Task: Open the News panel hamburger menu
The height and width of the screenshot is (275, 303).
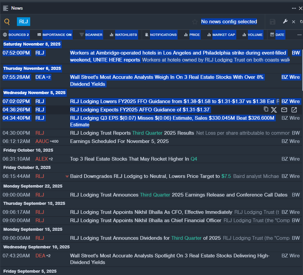Action: coord(6,8)
